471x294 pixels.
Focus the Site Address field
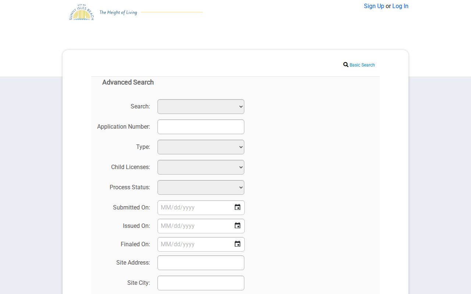(x=201, y=263)
